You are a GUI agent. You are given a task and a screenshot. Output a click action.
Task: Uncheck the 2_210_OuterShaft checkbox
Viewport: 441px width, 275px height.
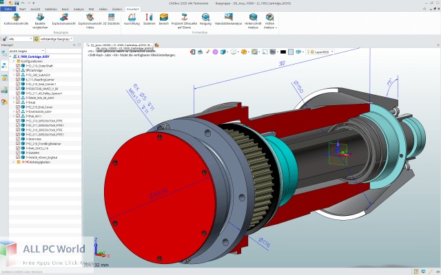[x=18, y=66]
